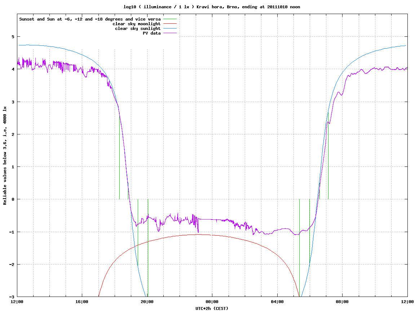This screenshot has height=311, width=415.
Task: Click the y-axis tick label 1
Action: tap(13, 167)
